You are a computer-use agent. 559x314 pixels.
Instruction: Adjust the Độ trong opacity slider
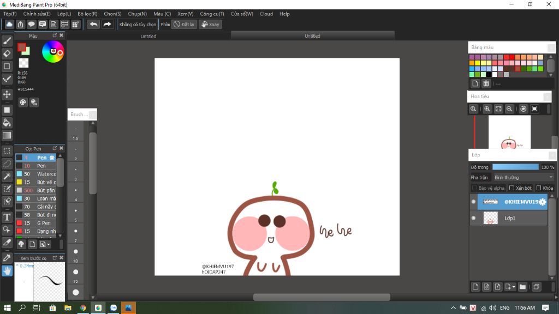click(x=515, y=167)
